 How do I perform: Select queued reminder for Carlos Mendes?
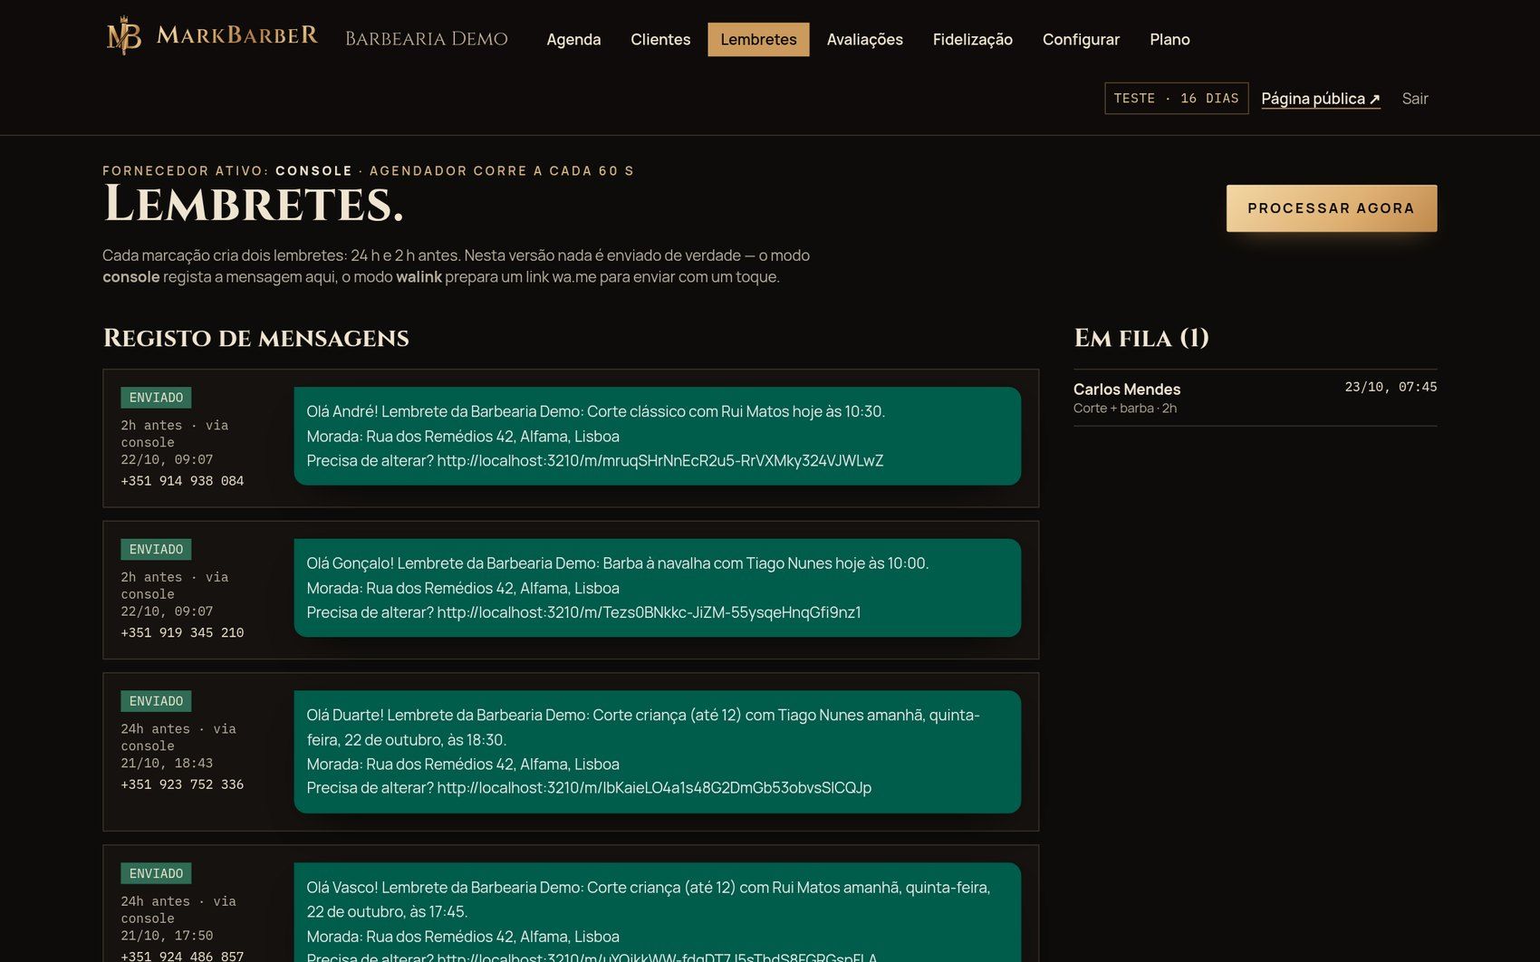[1255, 398]
